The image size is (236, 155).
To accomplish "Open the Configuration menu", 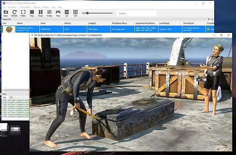I will (25, 7).
